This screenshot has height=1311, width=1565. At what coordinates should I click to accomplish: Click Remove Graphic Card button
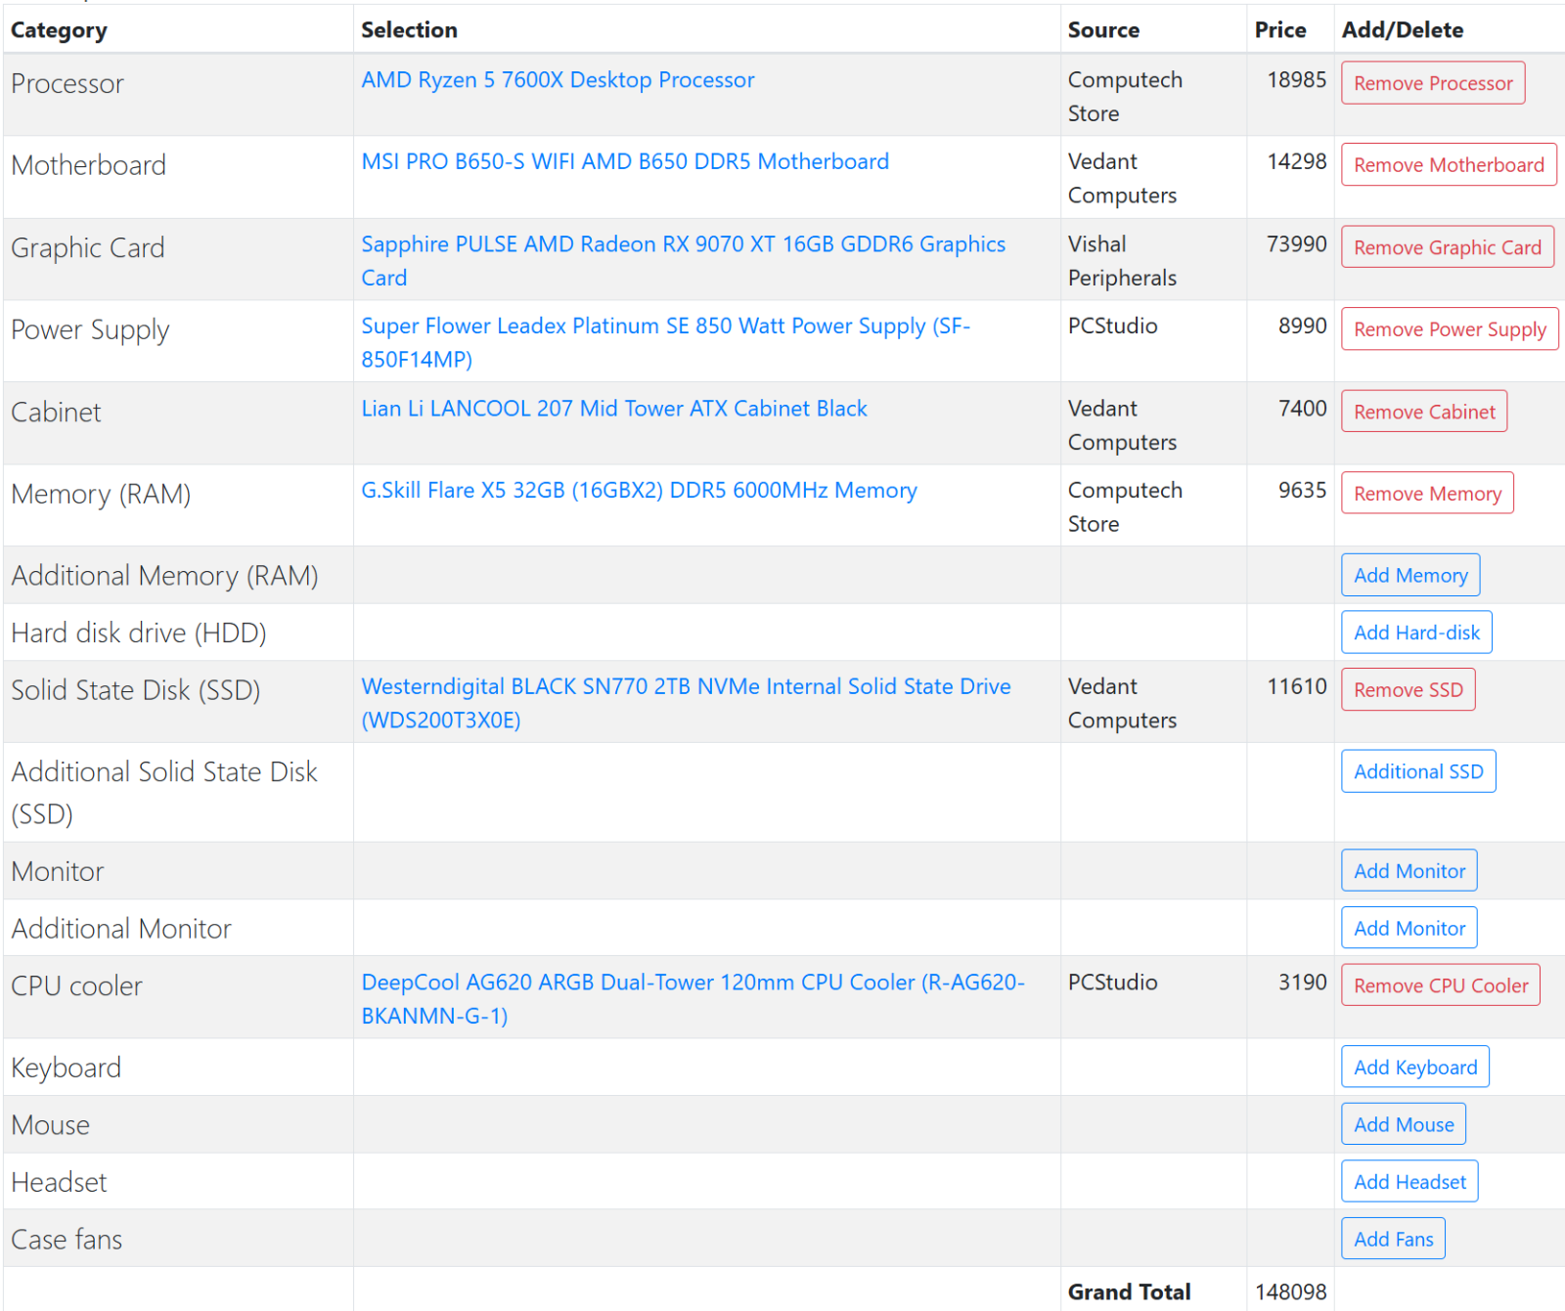tap(1447, 247)
